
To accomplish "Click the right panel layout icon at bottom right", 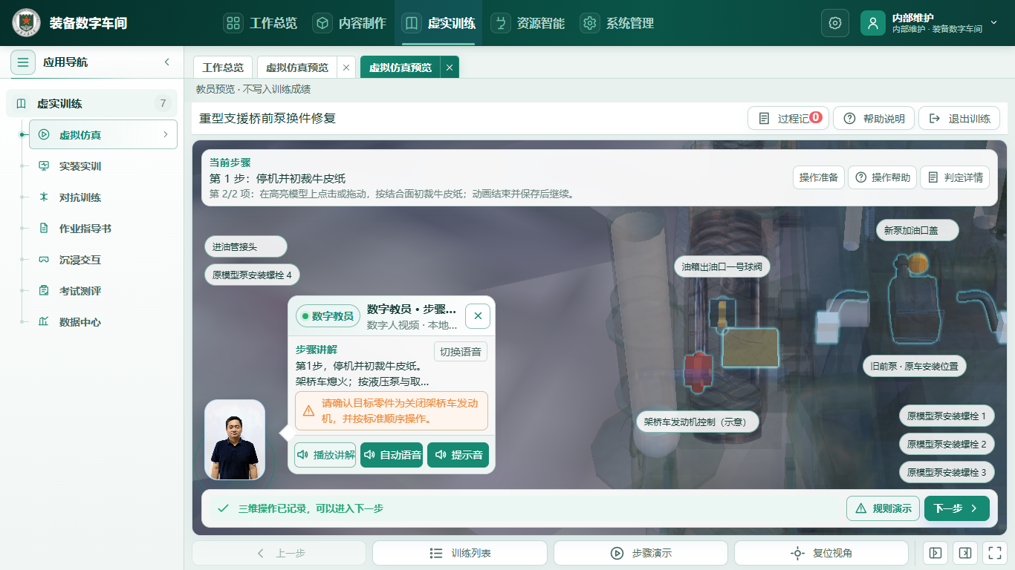I will 964,553.
